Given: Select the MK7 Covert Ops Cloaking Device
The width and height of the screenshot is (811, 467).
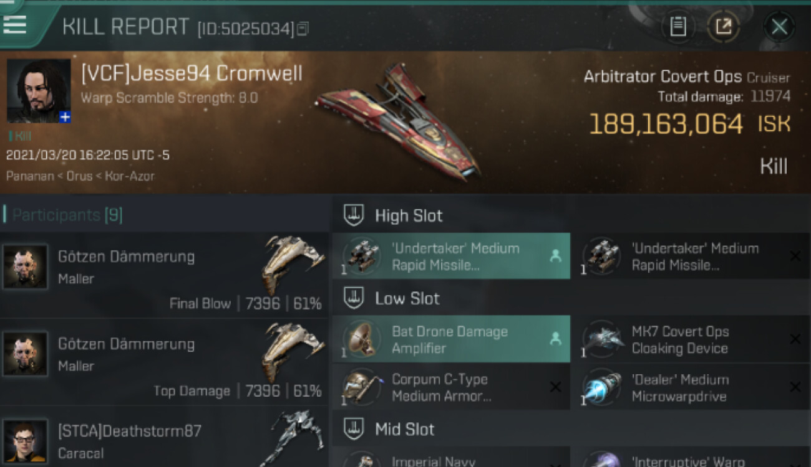Looking at the screenshot, I should click(691, 339).
